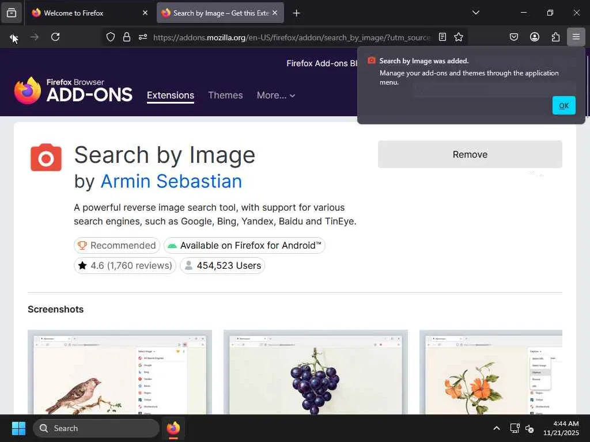The width and height of the screenshot is (590, 442).
Task: Click the Firefox Browser ADD-ONS logo
Action: point(73,90)
